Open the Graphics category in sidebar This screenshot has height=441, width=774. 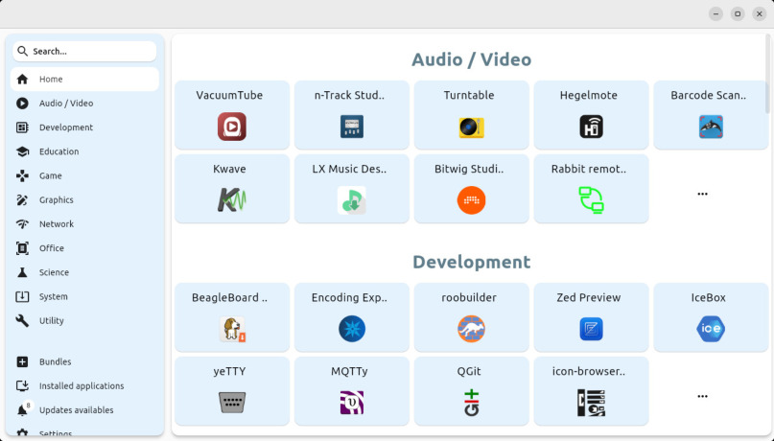[56, 199]
